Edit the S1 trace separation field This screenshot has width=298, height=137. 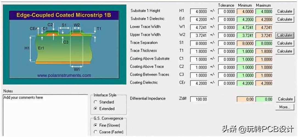click(199, 44)
